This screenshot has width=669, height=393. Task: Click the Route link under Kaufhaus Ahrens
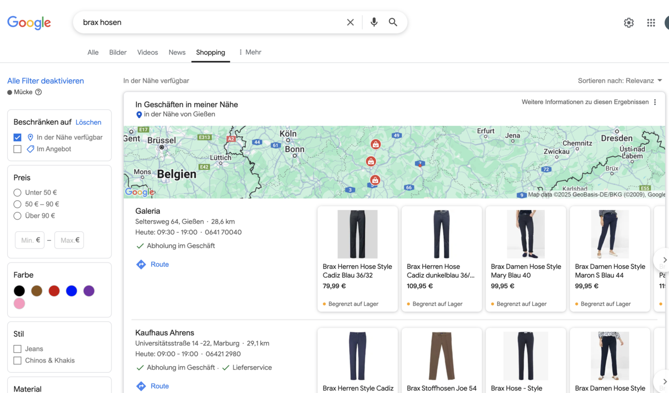coord(160,386)
